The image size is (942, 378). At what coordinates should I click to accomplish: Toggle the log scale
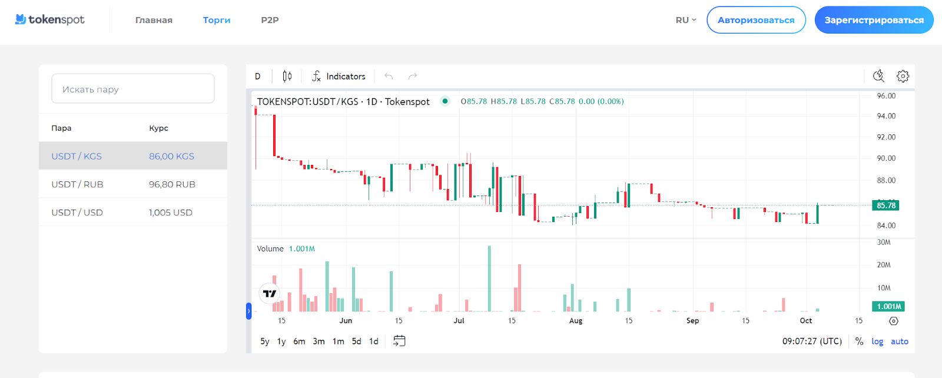(x=877, y=341)
